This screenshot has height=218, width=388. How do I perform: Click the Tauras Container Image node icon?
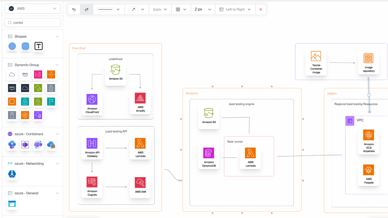316,56
